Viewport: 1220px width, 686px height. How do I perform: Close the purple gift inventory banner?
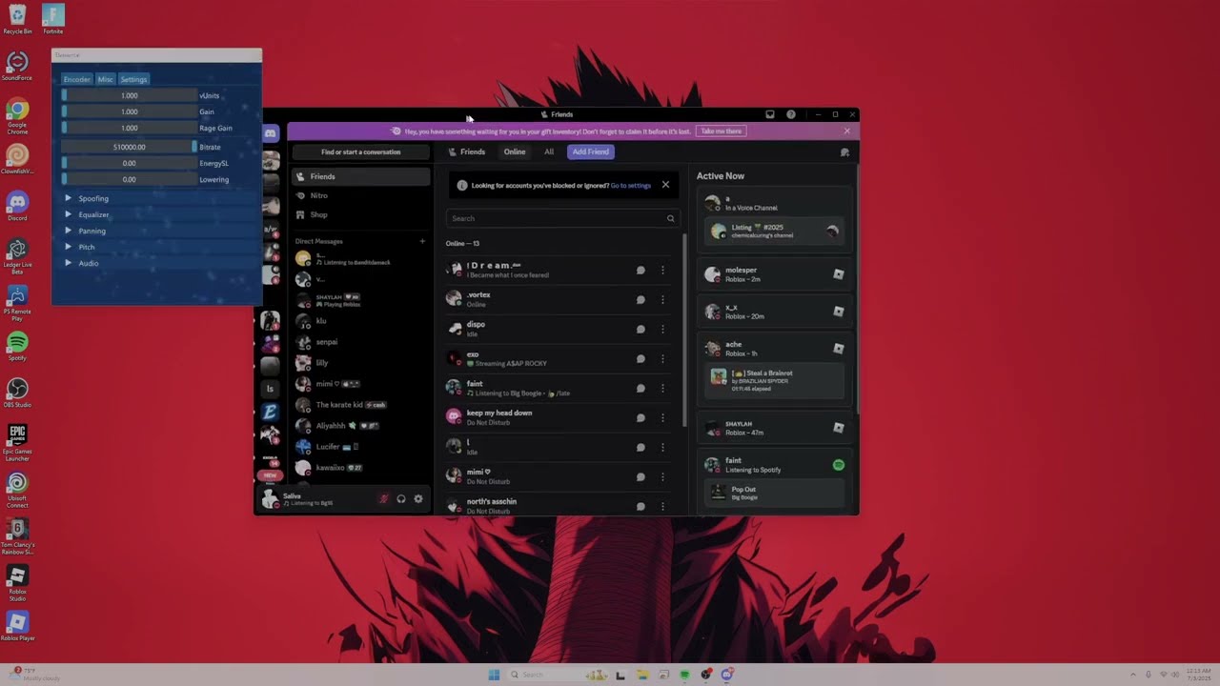pyautogui.click(x=846, y=131)
